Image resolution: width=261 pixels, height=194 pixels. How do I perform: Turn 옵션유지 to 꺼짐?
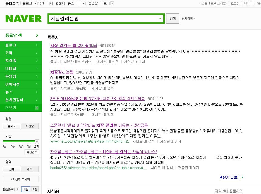[x=26, y=189]
